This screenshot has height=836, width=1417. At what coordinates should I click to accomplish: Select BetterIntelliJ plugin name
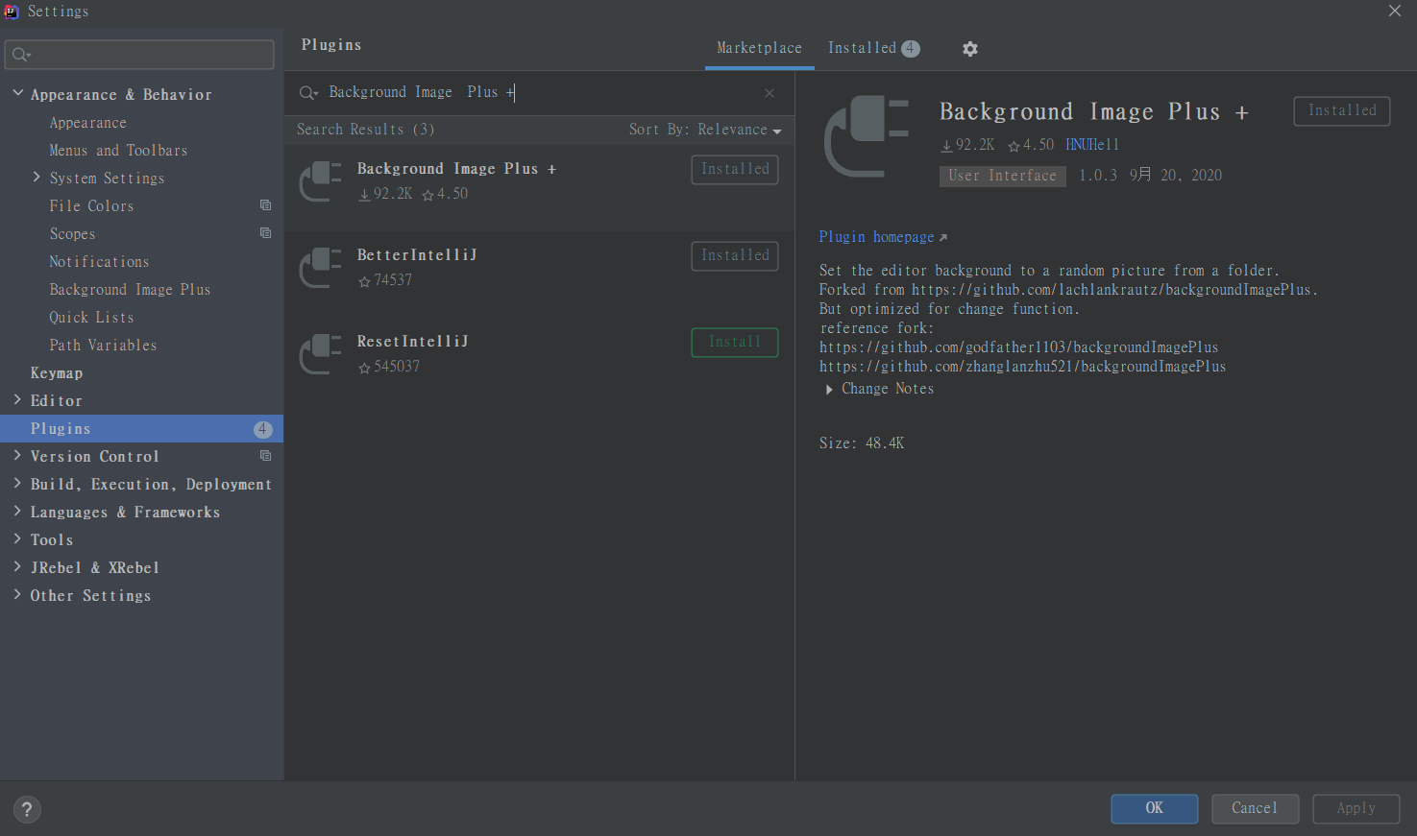point(417,255)
